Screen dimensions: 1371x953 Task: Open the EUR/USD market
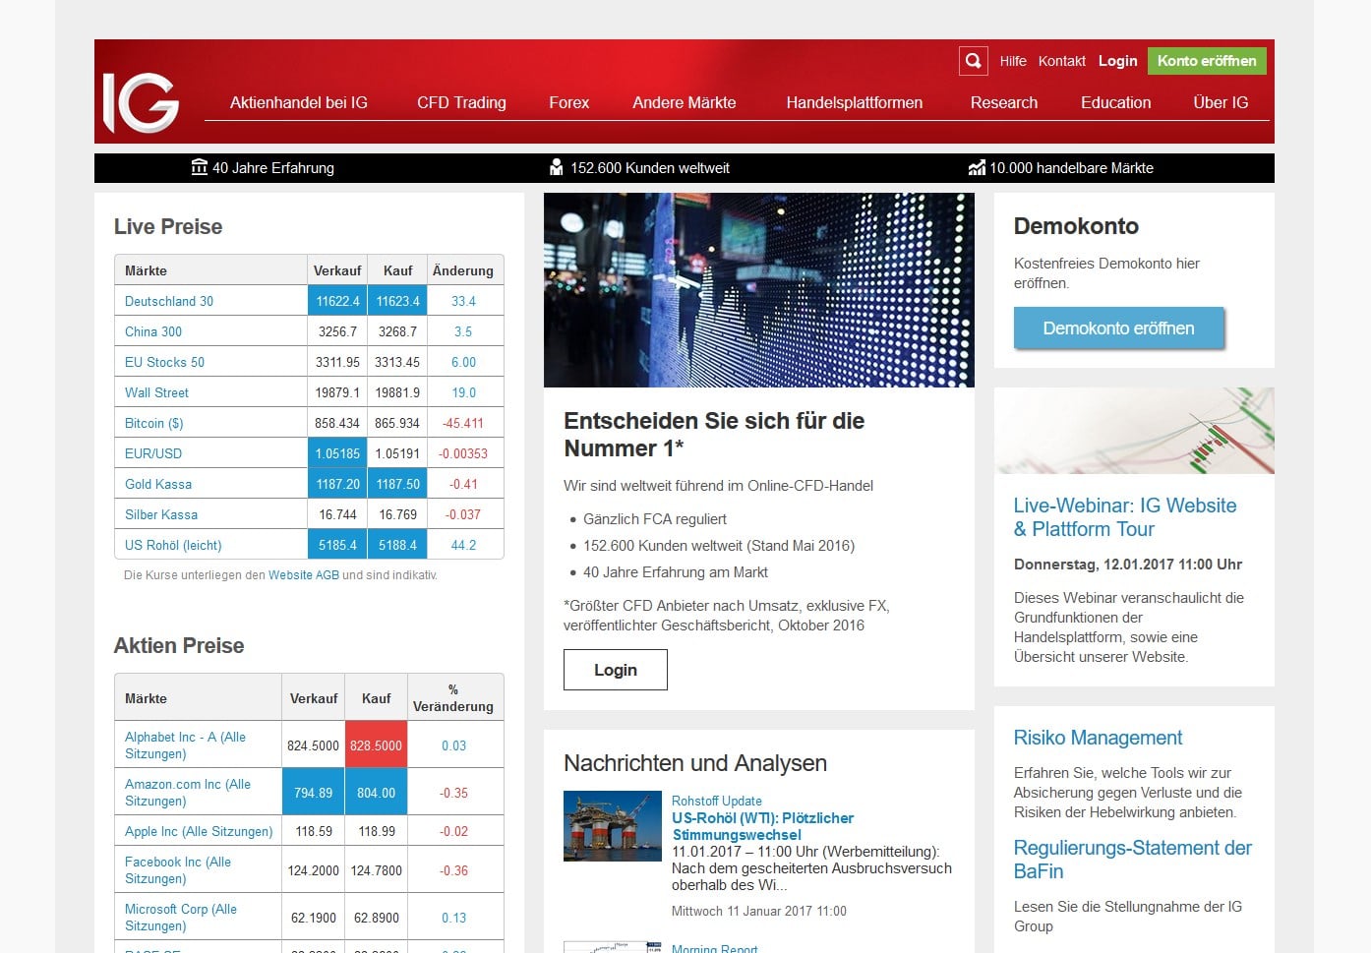pos(153,453)
